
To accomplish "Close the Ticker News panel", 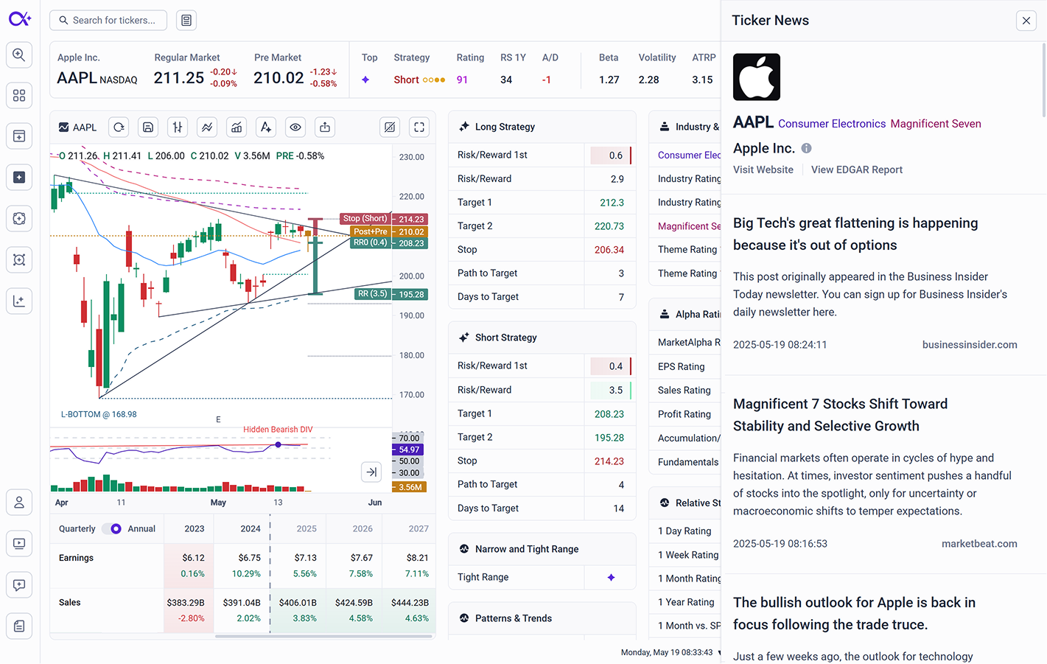I will point(1026,21).
